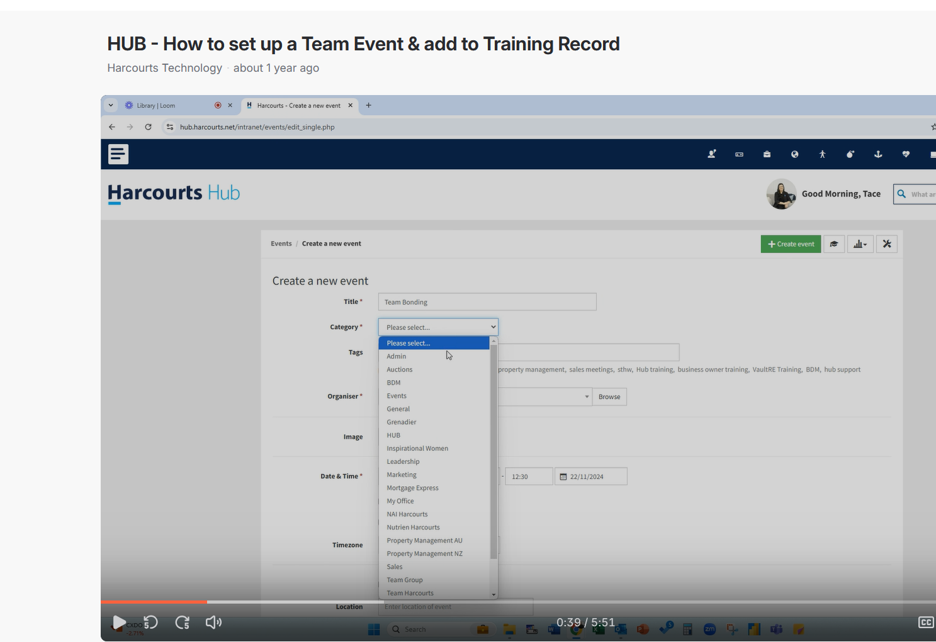Click the Browse button beside Organiser
This screenshot has width=936, height=642.
click(609, 397)
